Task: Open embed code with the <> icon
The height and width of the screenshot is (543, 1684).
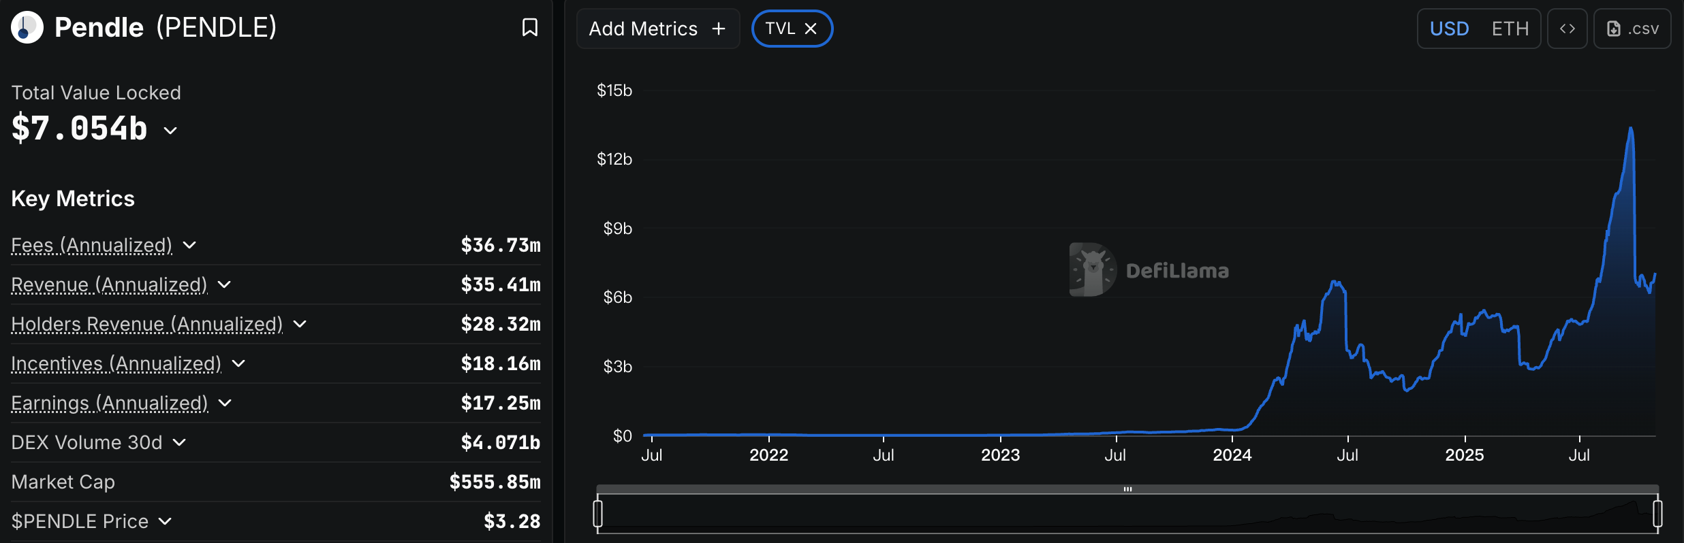Action: [x=1568, y=28]
